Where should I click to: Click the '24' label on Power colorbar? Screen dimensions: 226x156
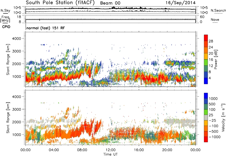211,47
